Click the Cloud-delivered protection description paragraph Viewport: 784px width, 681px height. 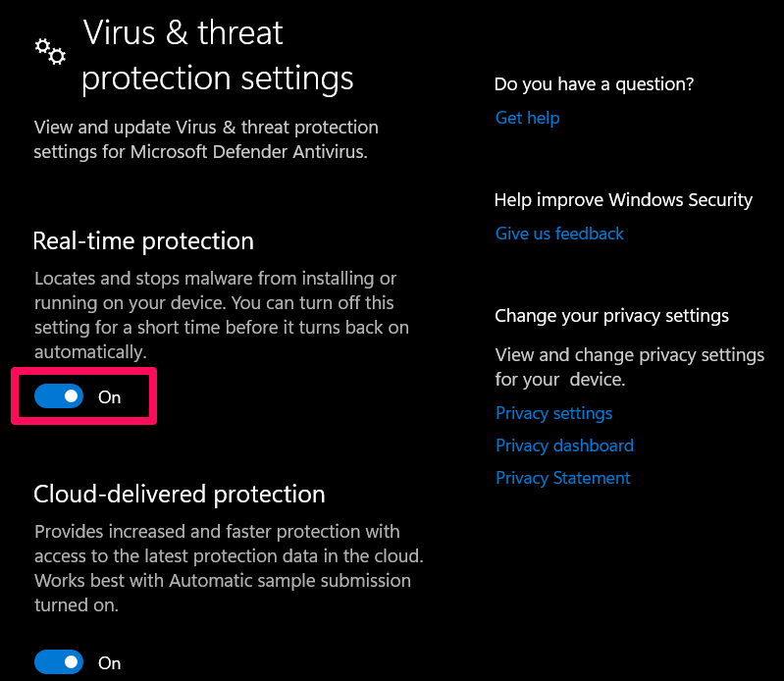(229, 568)
